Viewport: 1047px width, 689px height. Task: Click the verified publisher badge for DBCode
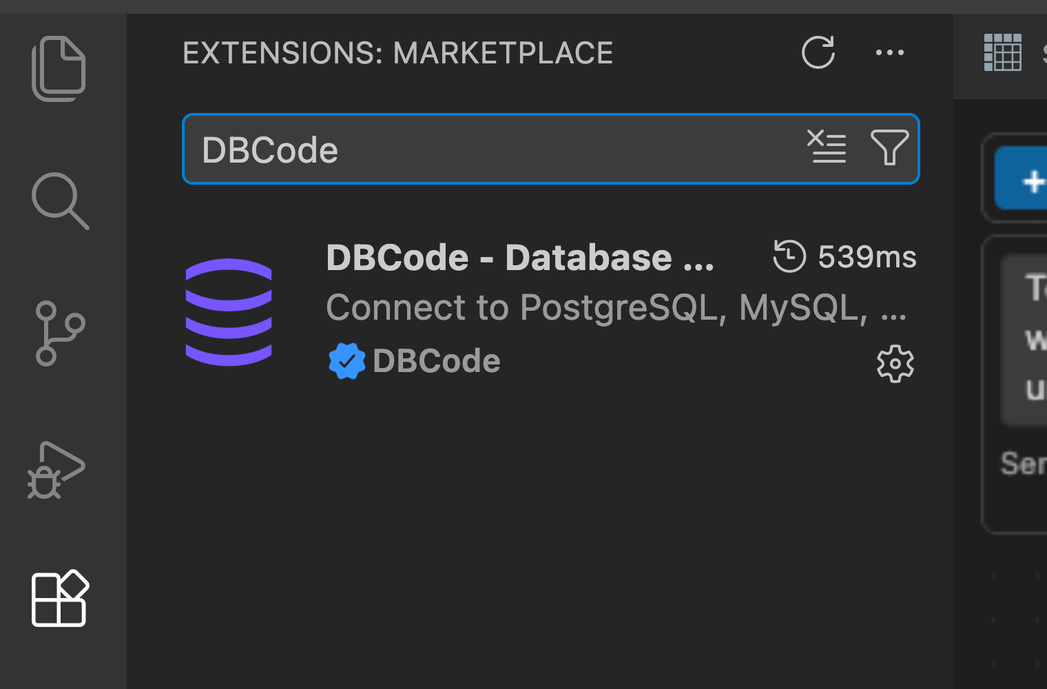click(346, 360)
